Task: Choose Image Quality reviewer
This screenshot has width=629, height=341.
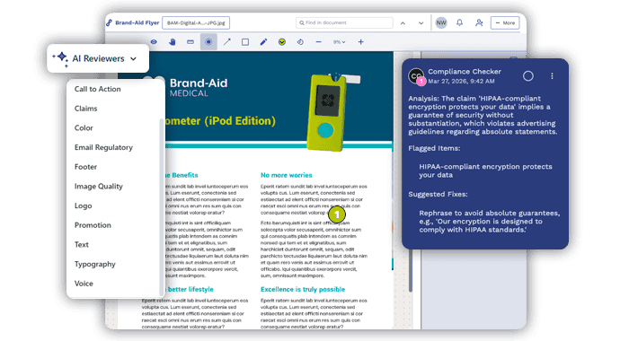Action: [x=99, y=187]
